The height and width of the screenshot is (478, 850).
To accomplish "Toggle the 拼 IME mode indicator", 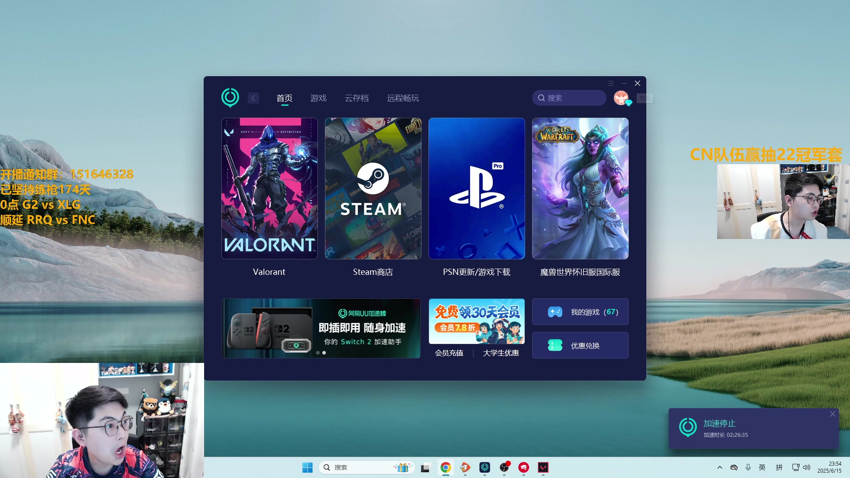I will (779, 467).
